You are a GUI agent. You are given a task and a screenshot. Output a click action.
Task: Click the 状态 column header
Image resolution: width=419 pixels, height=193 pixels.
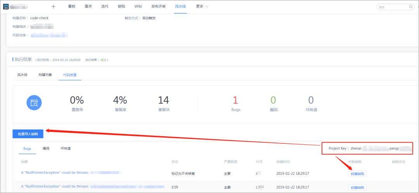point(175,162)
